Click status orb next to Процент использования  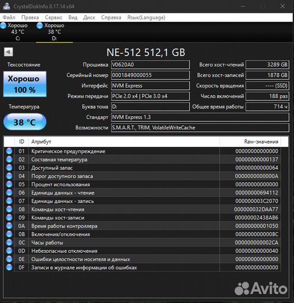[x=9, y=185]
